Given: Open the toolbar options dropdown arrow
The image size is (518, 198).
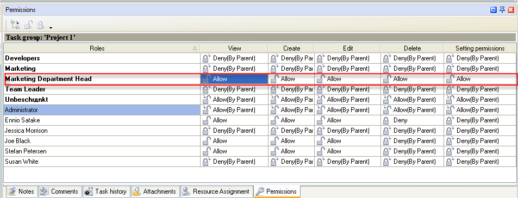Looking at the screenshot, I should coord(51,27).
